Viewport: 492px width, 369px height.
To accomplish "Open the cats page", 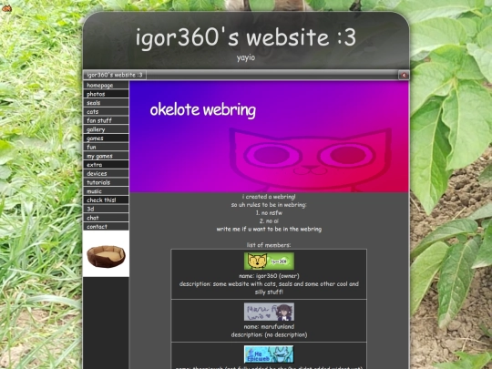I will [106, 111].
